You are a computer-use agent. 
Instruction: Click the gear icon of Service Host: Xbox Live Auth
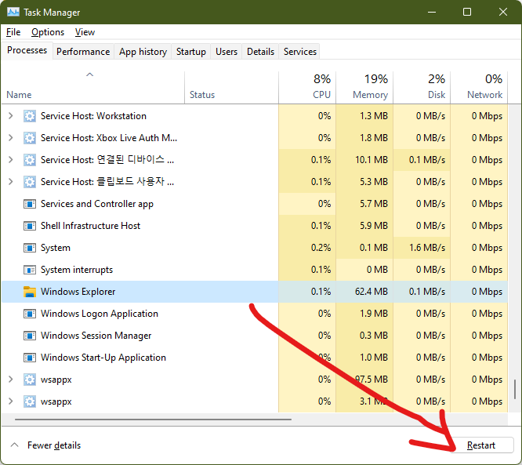[30, 138]
